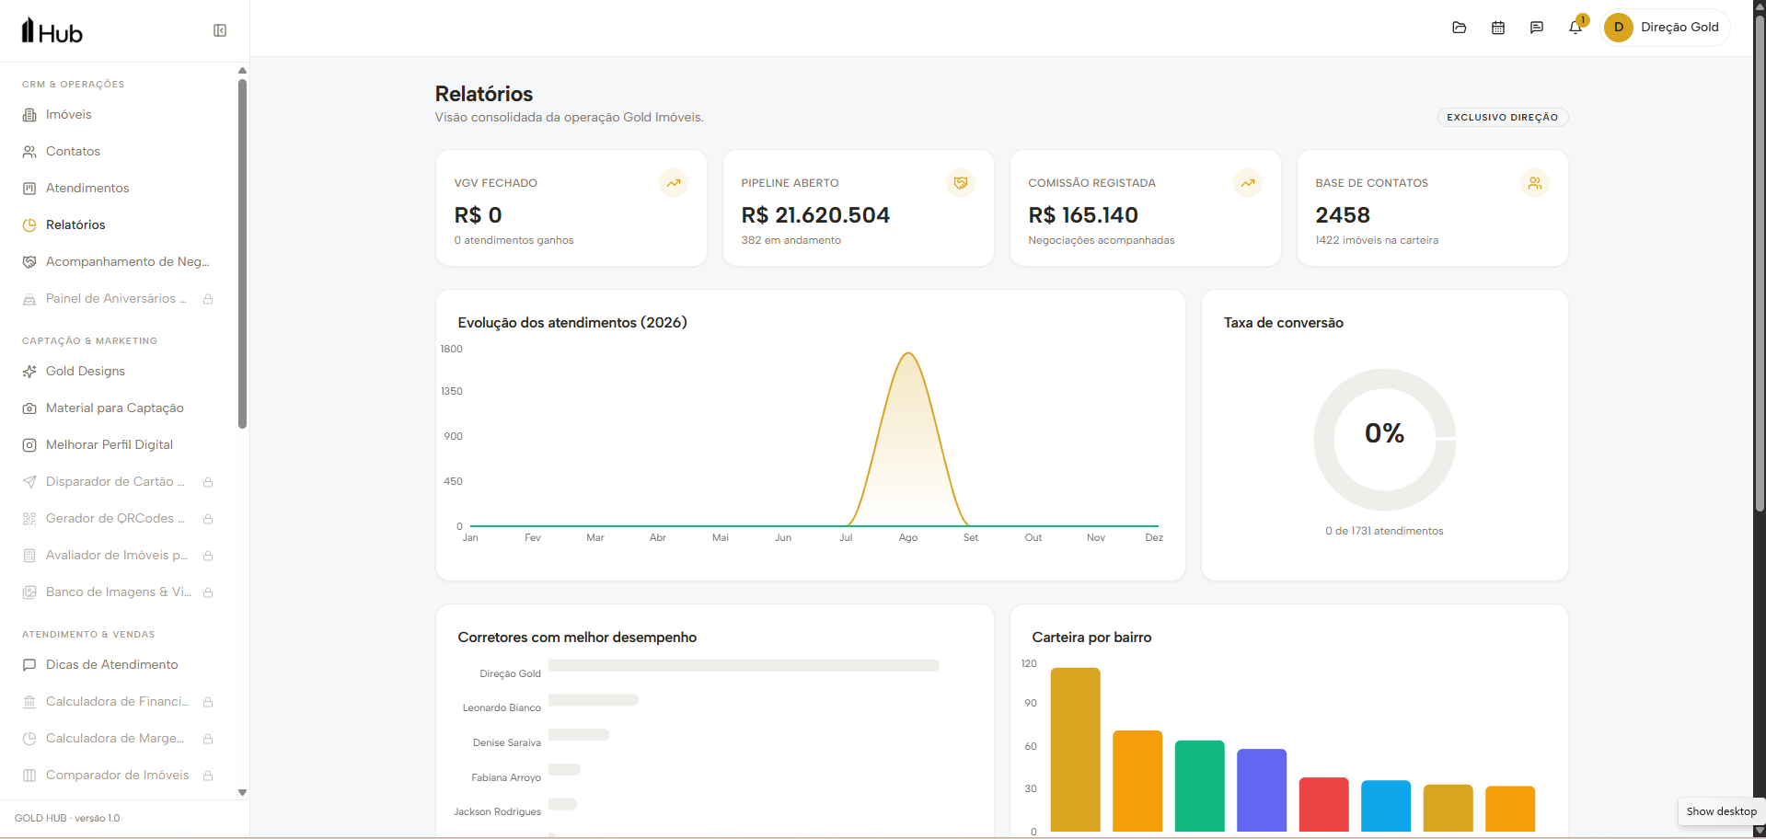Viewport: 1766px width, 839px height.
Task: Click the Dicas de Atendimento chat icon
Action: pos(29,665)
